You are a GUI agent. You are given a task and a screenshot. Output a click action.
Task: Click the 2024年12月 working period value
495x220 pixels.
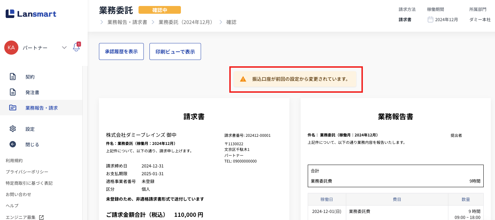[x=447, y=20]
